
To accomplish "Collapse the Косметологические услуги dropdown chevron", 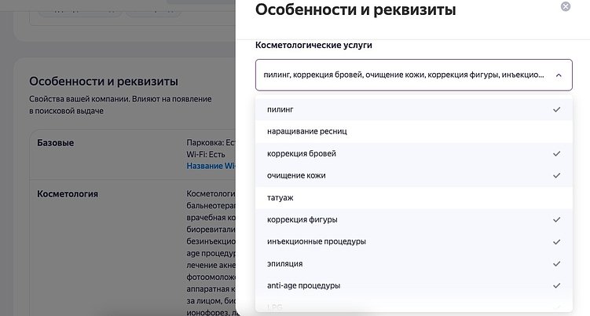I will pyautogui.click(x=559, y=75).
